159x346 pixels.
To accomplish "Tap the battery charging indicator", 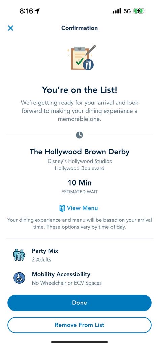I will click(x=139, y=11).
